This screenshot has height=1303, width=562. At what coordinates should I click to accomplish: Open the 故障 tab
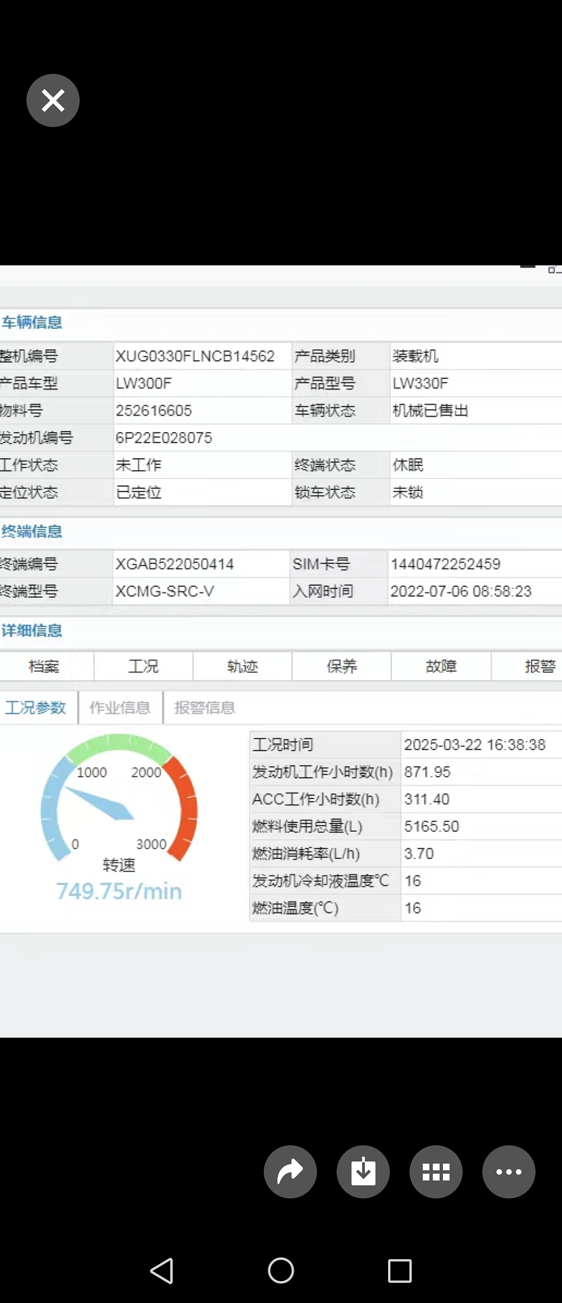click(x=441, y=666)
